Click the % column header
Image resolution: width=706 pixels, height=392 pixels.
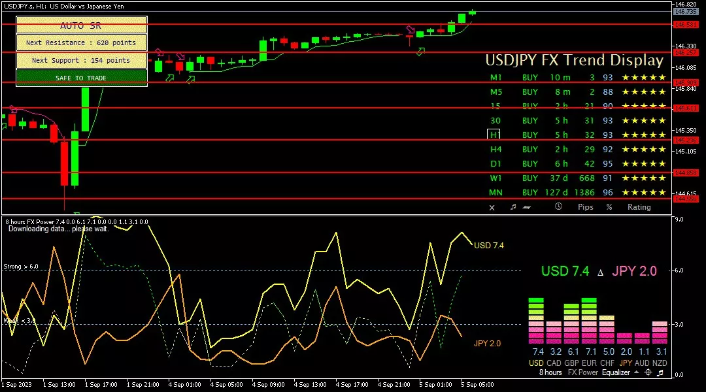click(x=609, y=207)
